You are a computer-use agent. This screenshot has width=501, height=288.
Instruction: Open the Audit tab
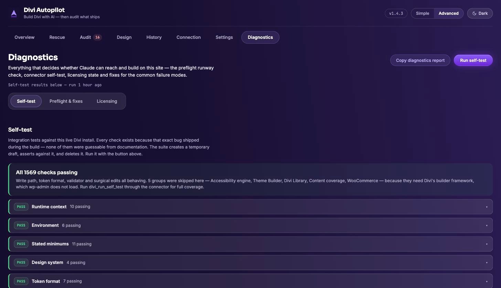tap(90, 37)
